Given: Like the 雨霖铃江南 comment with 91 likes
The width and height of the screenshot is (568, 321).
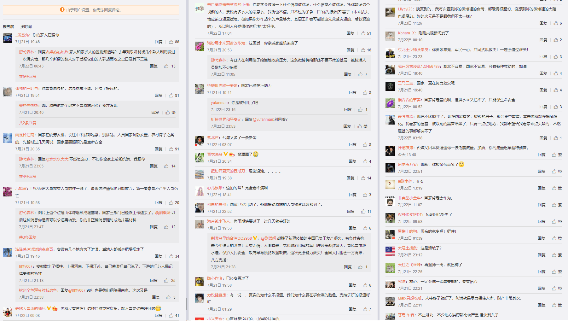Looking at the screenshot, I should pyautogui.click(x=171, y=149).
